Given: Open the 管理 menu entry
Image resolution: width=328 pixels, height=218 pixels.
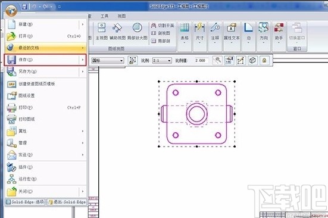Looking at the screenshot, I should click(46, 143).
